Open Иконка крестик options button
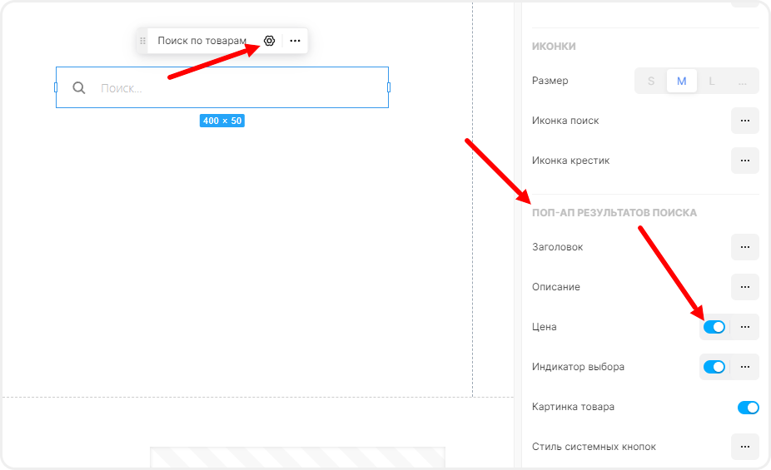 point(744,161)
